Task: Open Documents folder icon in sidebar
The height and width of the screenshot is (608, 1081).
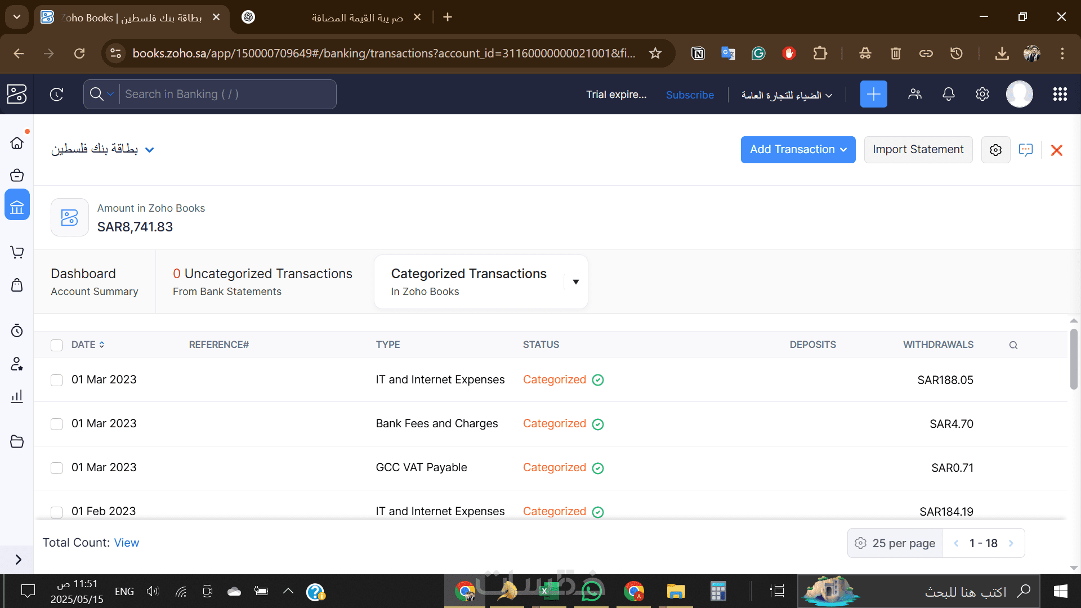Action: pyautogui.click(x=17, y=441)
